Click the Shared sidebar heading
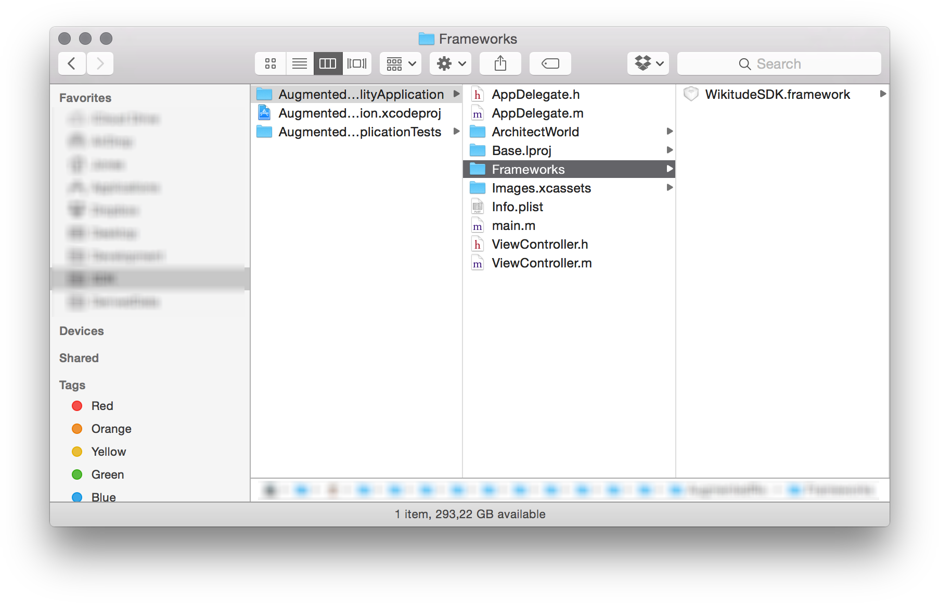This screenshot has width=939, height=603. [x=79, y=358]
